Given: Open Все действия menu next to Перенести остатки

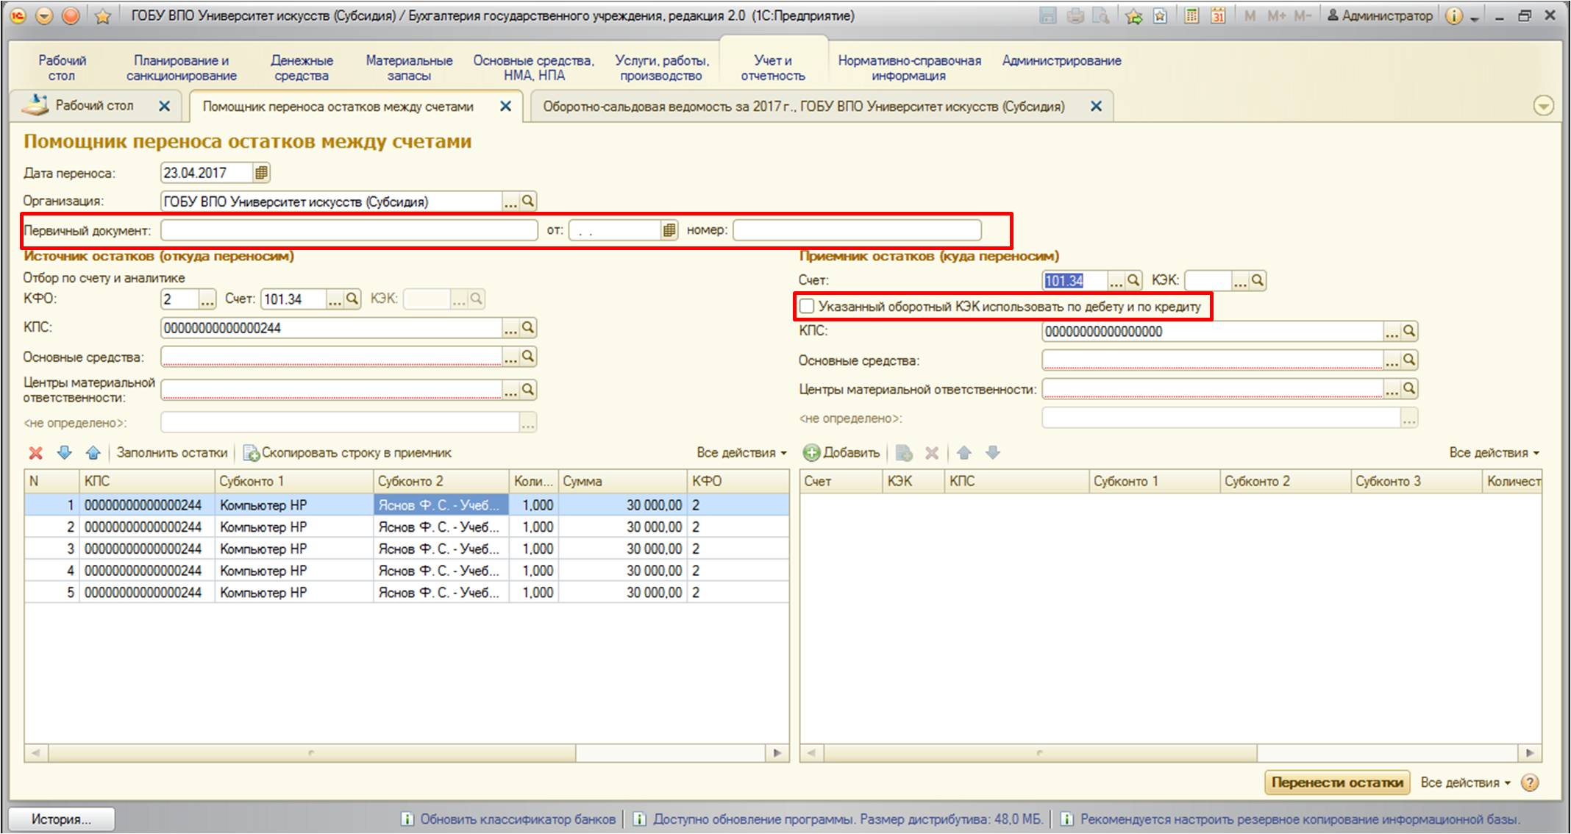Looking at the screenshot, I should 1465,783.
